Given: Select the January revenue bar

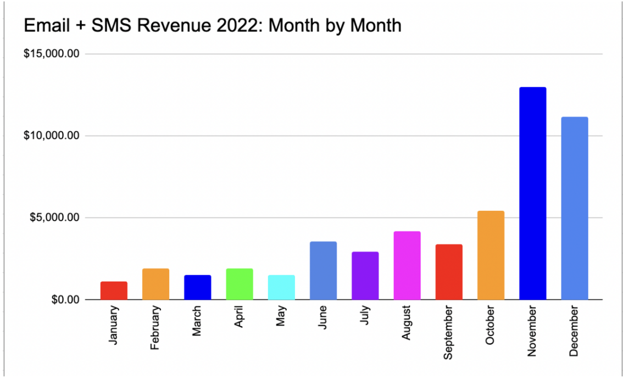Looking at the screenshot, I should (113, 290).
